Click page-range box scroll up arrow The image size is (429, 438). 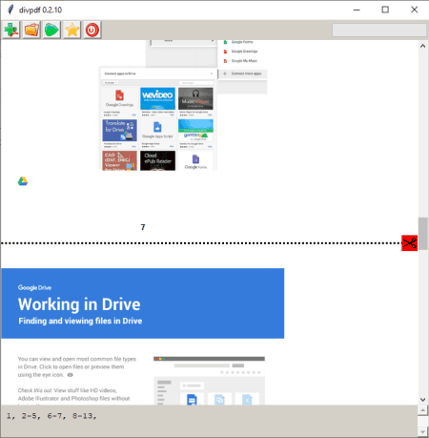(422, 410)
